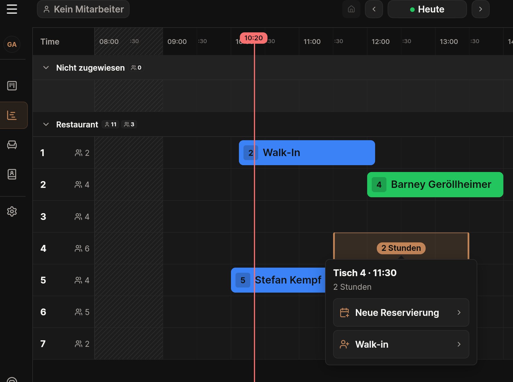Select table row 3
The width and height of the screenshot is (513, 382).
pos(64,217)
